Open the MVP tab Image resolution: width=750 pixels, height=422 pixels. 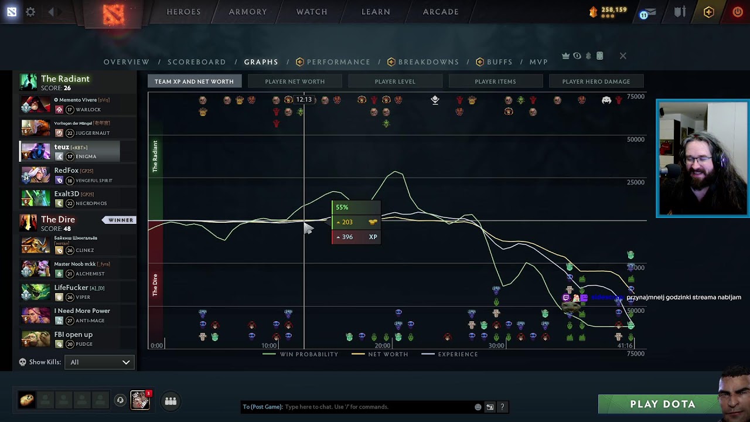coord(538,62)
